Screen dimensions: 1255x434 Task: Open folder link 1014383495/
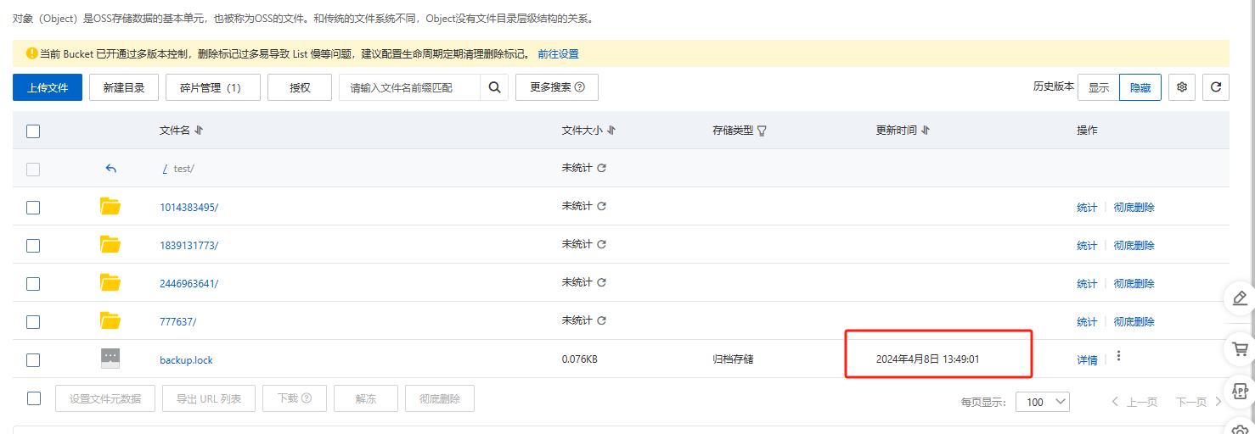pos(189,207)
